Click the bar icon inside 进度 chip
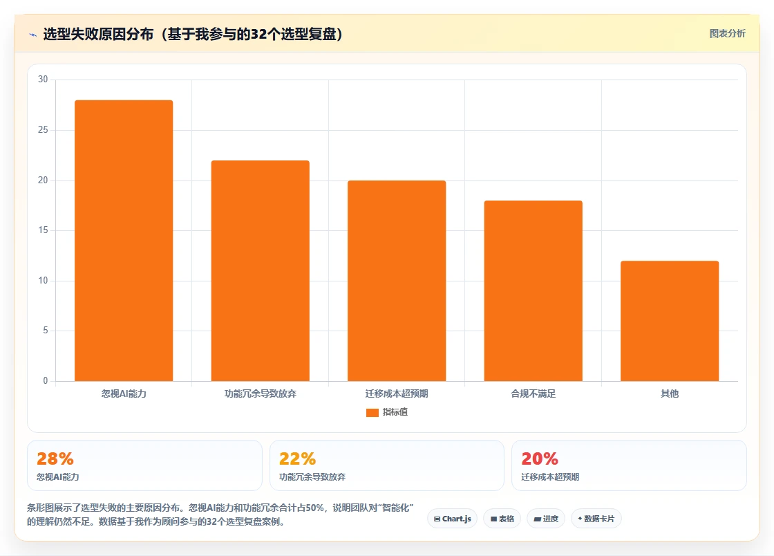774x556 pixels. click(537, 519)
